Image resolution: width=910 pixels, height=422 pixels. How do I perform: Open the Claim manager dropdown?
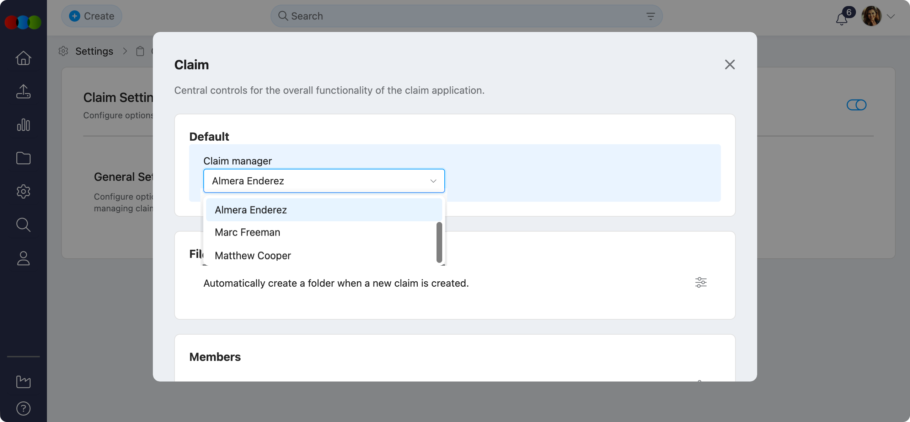tap(324, 181)
